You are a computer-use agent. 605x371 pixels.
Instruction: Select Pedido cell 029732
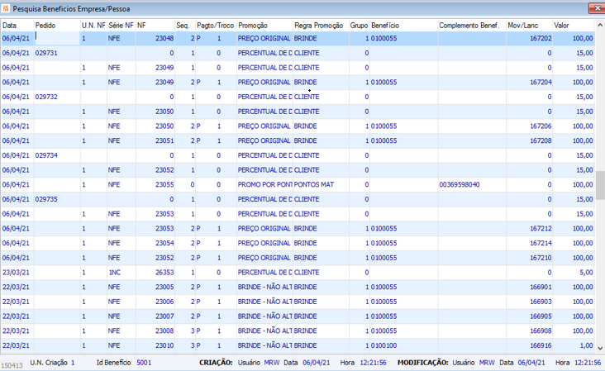(57, 97)
